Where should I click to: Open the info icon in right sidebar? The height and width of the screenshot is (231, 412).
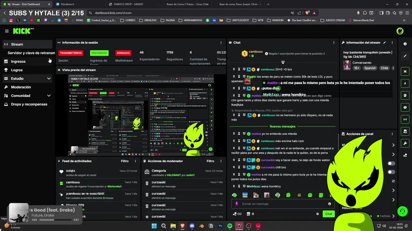pos(405,44)
